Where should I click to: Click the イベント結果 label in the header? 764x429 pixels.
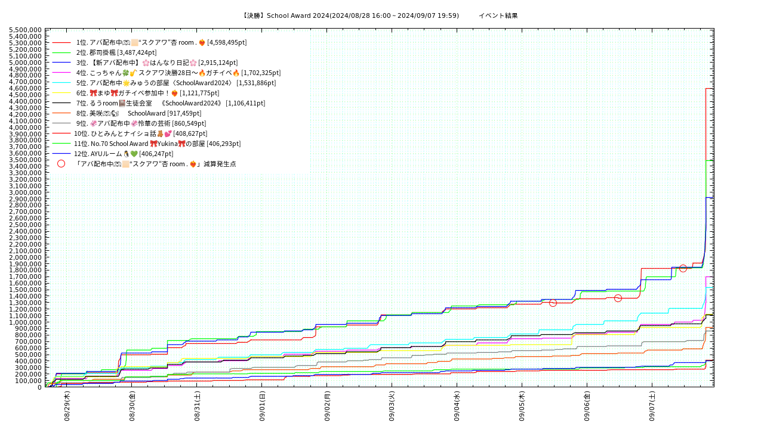498,15
